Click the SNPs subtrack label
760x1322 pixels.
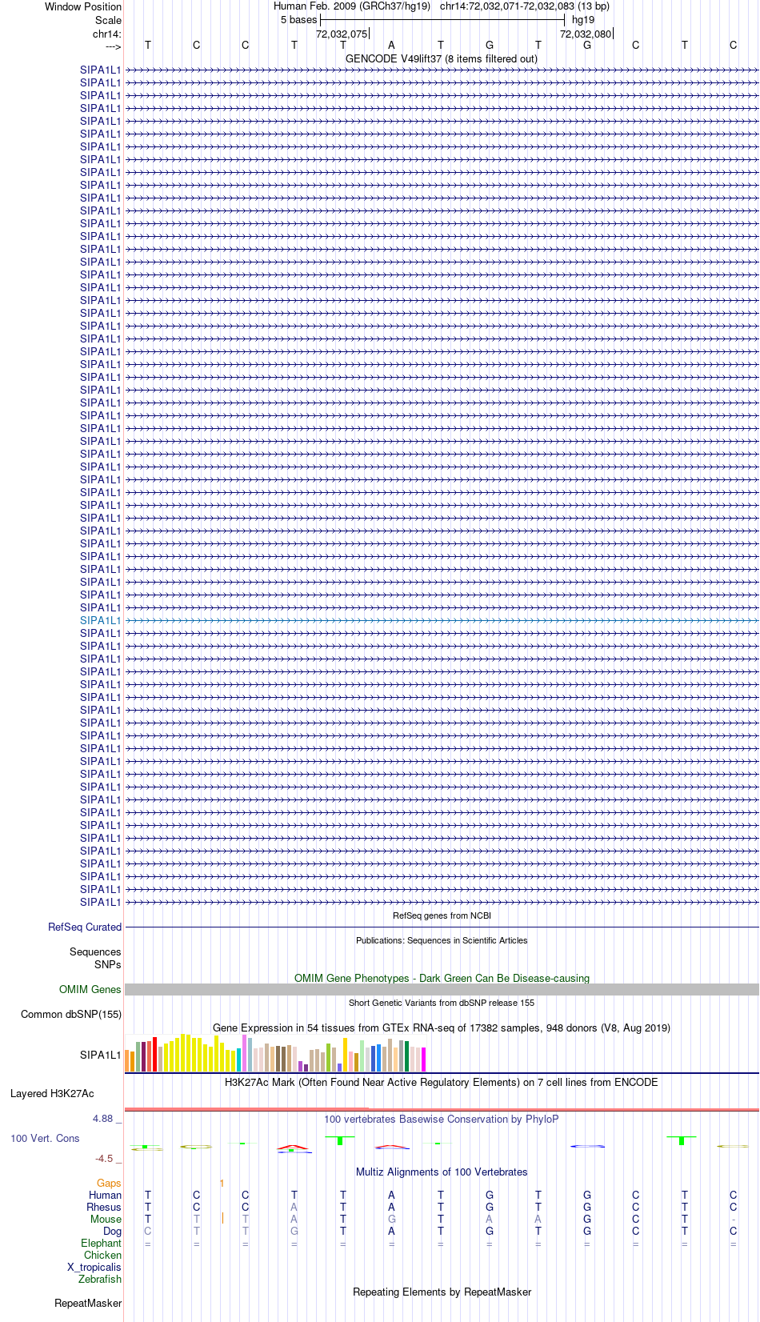click(108, 964)
